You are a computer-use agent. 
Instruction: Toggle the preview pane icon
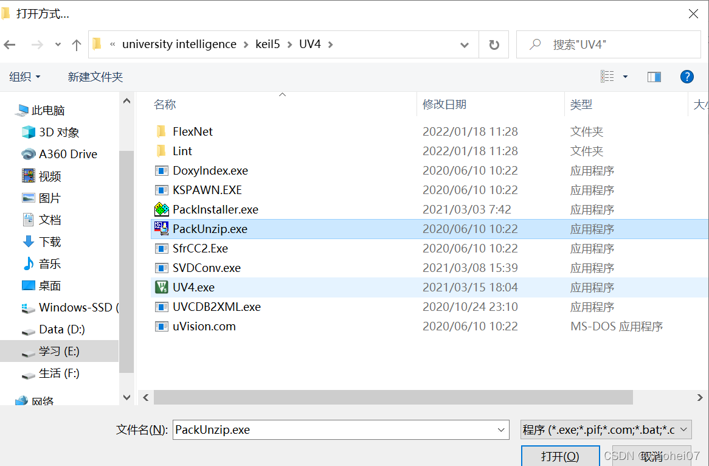pos(654,77)
